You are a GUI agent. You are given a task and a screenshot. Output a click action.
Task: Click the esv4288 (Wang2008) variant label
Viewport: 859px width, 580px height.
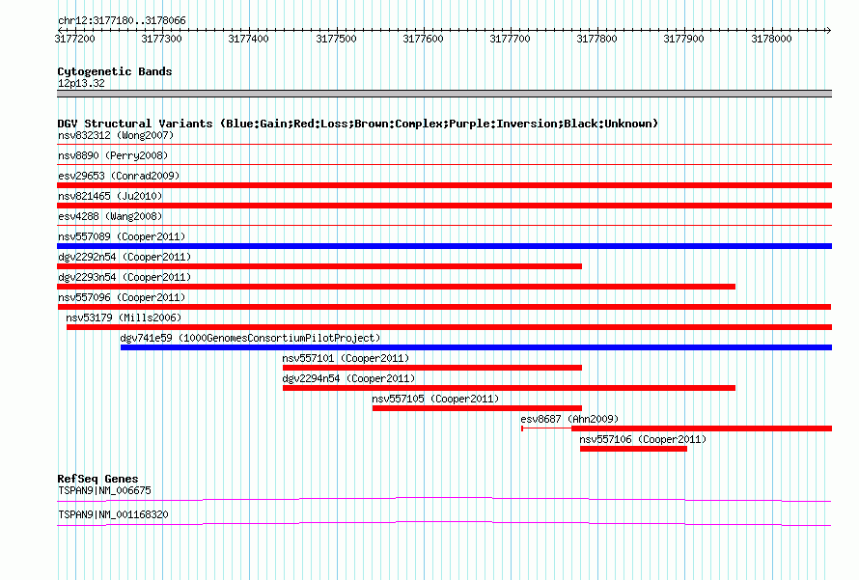tap(110, 216)
